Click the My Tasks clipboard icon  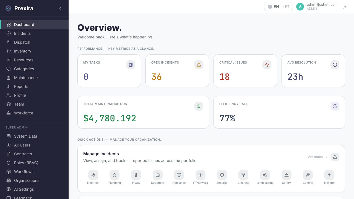131,65
